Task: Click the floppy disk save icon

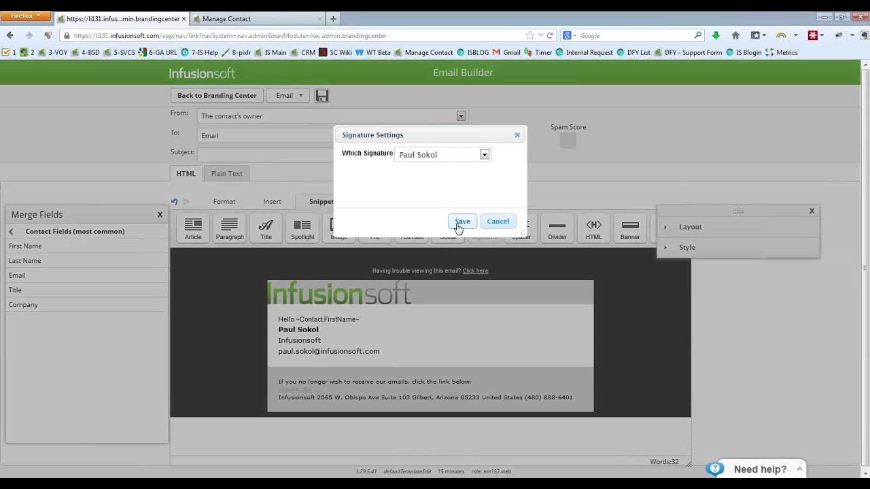Action: pos(322,96)
